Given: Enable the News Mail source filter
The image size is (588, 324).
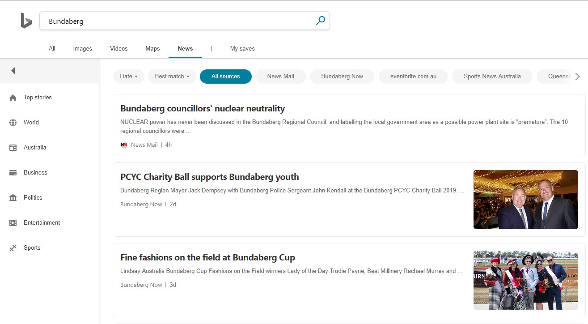Looking at the screenshot, I should (280, 76).
